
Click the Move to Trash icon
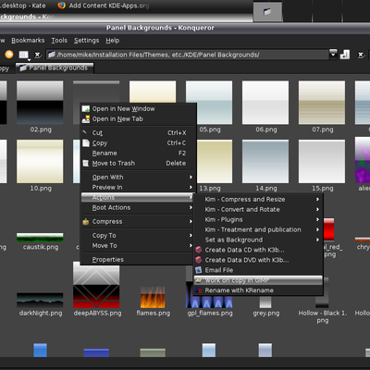click(x=86, y=164)
